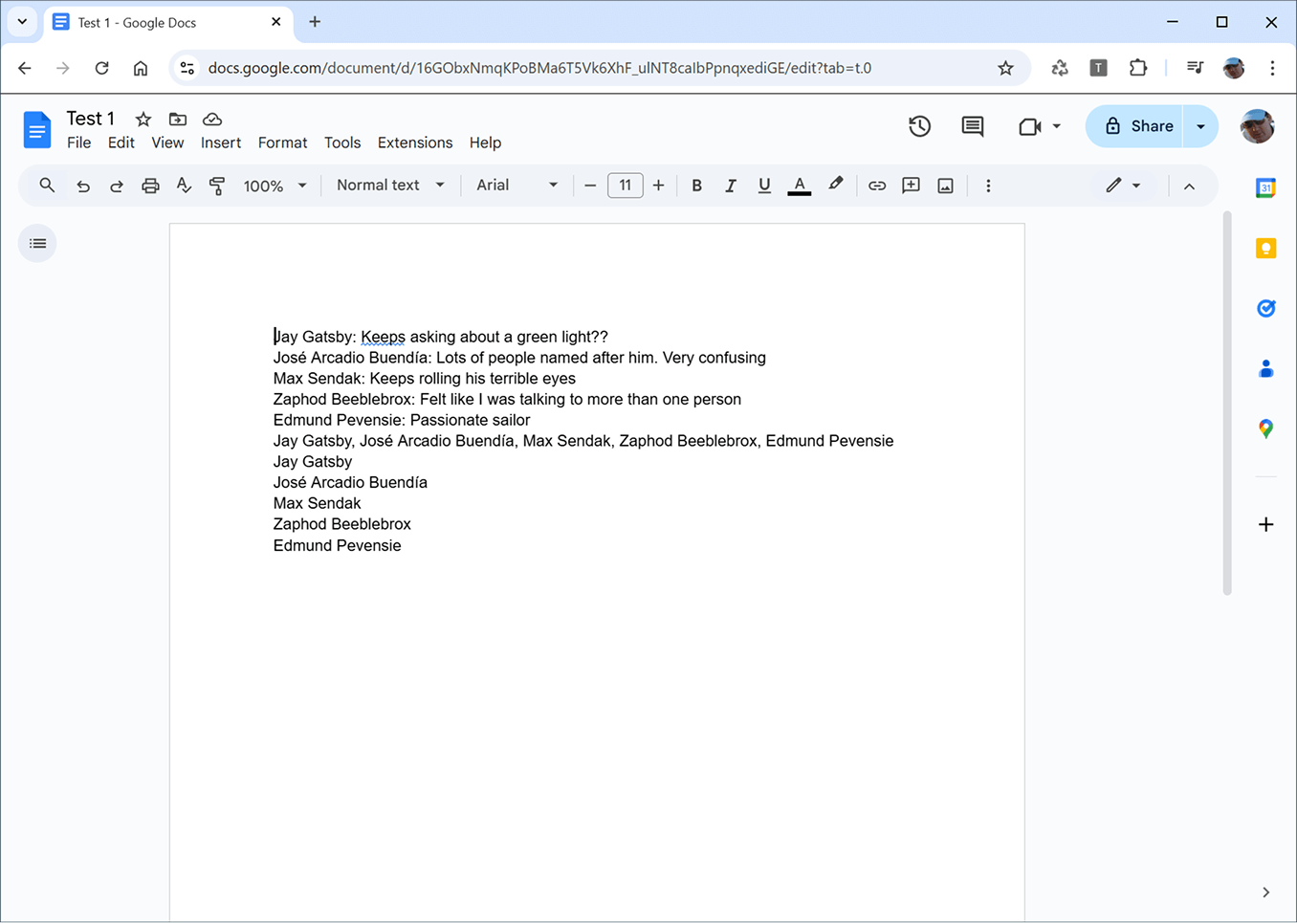Open the File menu
The width and height of the screenshot is (1297, 923).
click(x=79, y=143)
